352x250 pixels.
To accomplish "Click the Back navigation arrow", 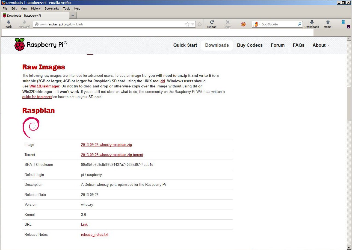I will coord(8,24).
